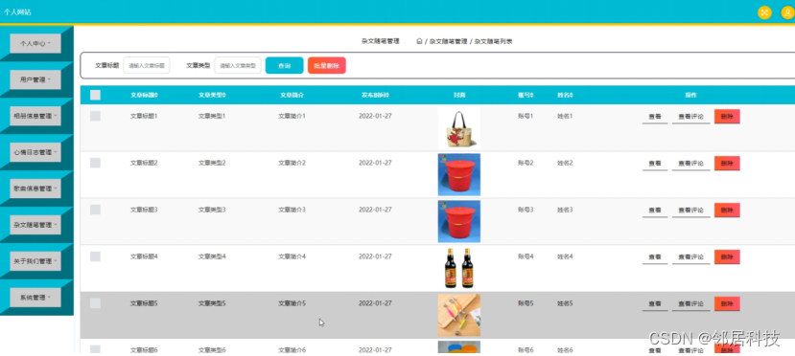Delete the 文章标题4 row
Screen dimensions: 795x356
[x=727, y=256]
